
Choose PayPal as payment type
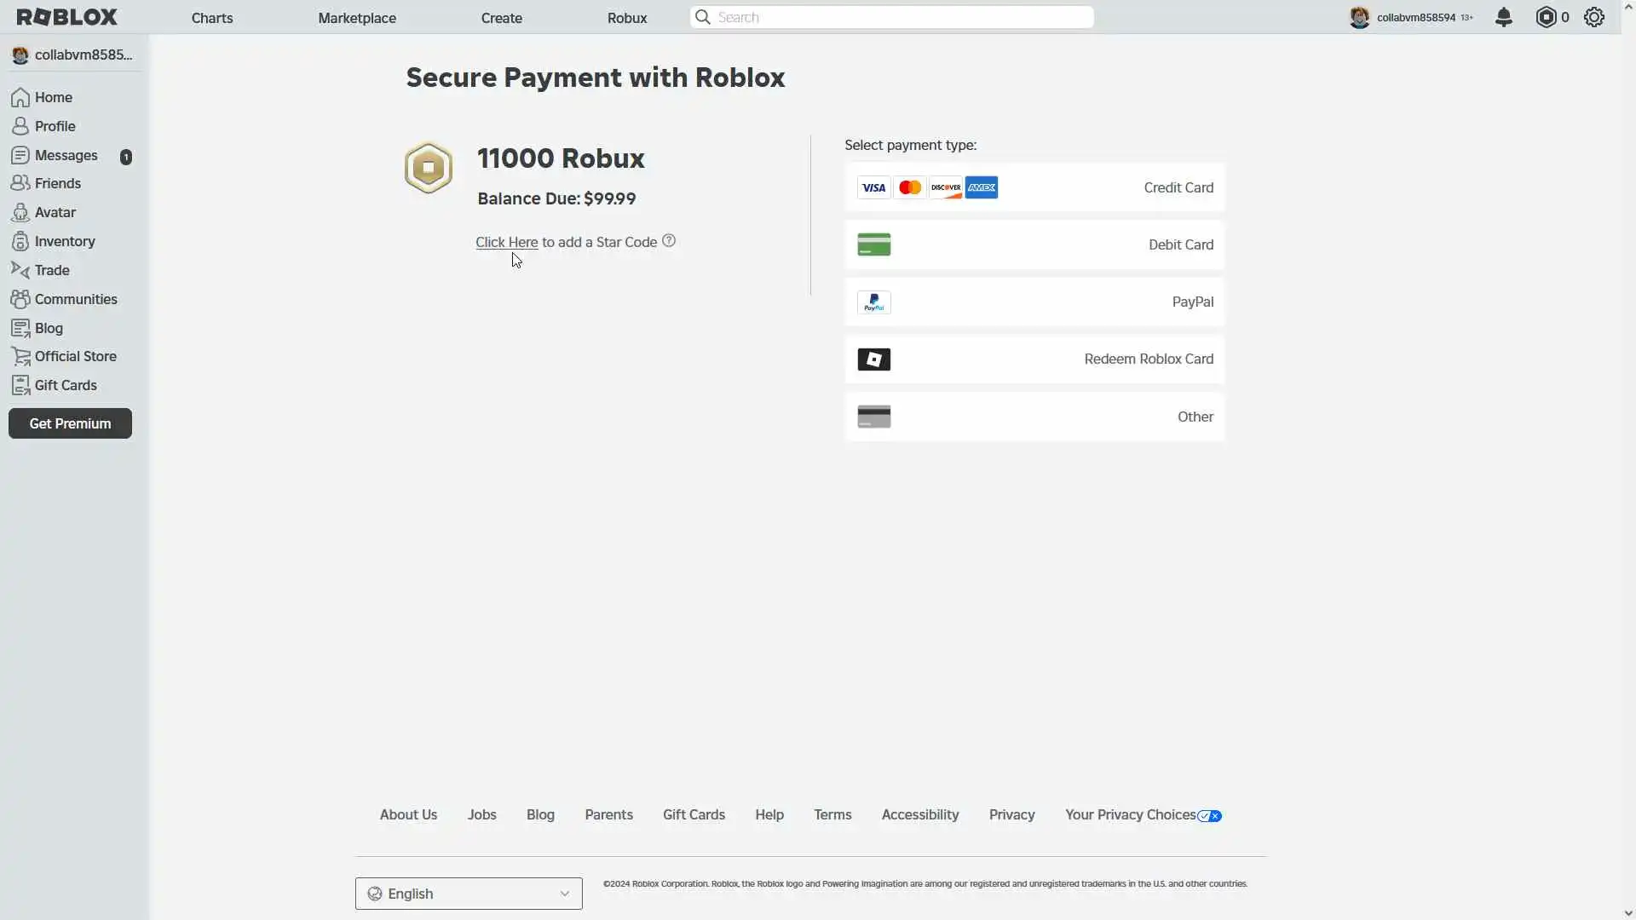pos(1034,302)
